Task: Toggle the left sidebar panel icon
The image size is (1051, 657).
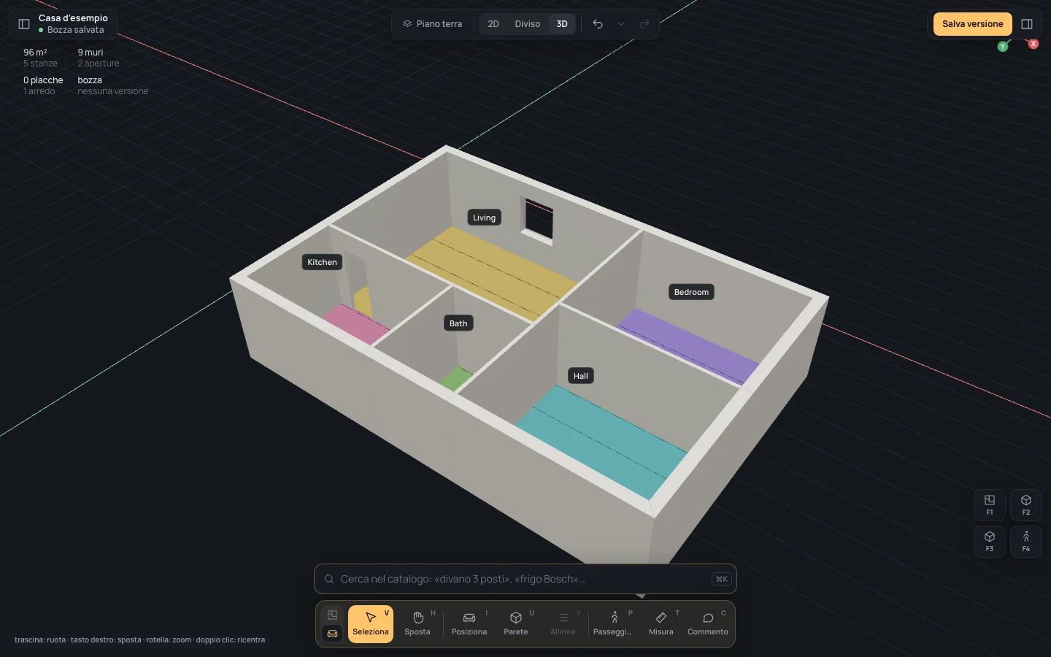Action: pyautogui.click(x=24, y=24)
